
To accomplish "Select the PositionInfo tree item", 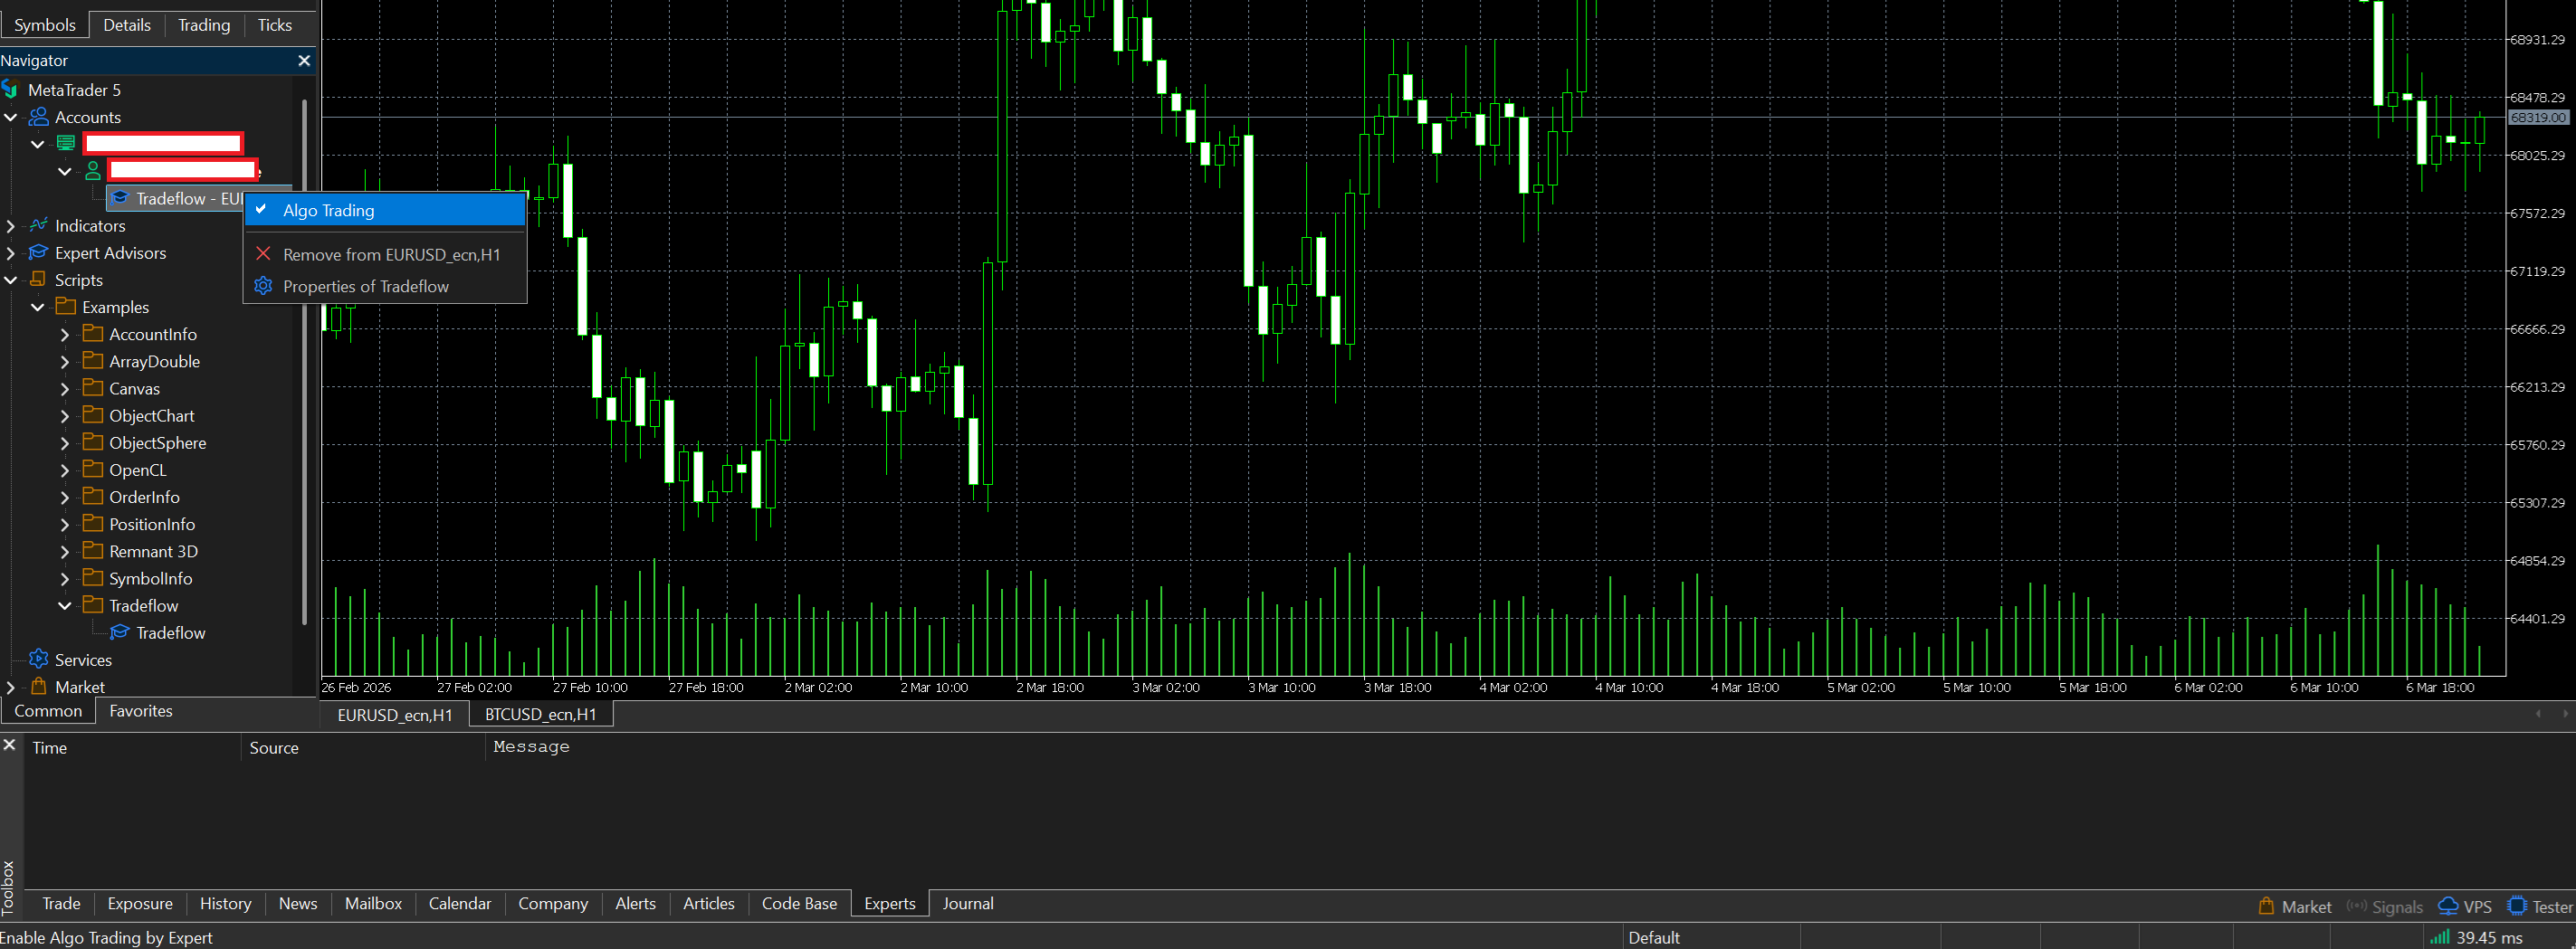I will tap(152, 524).
